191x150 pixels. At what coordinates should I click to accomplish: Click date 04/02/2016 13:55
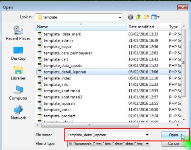[x=143, y=103]
